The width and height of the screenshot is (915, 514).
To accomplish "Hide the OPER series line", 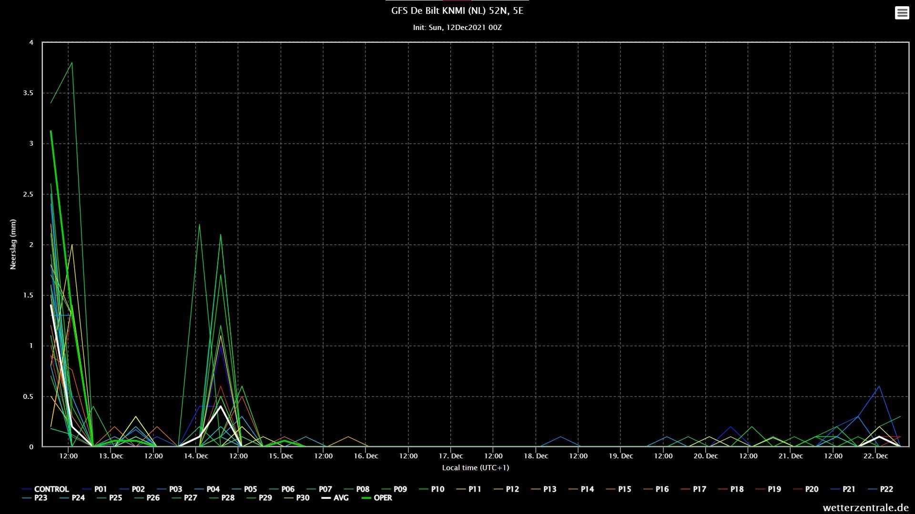I will (377, 498).
